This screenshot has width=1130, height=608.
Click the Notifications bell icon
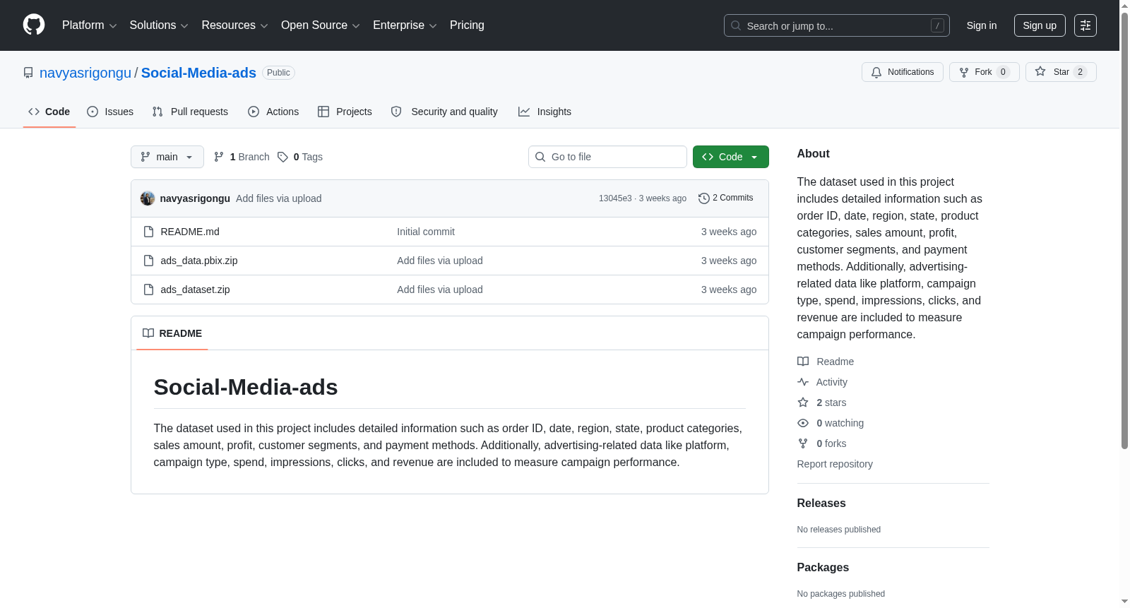[x=876, y=72]
